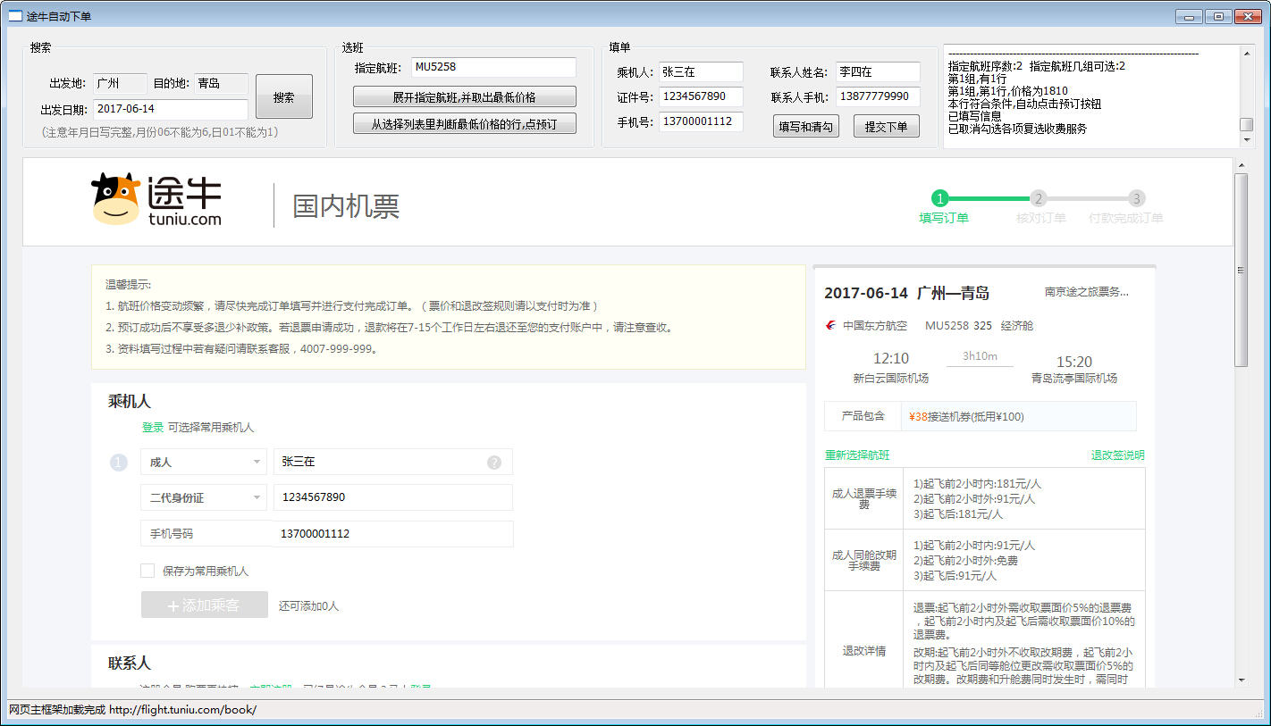This screenshot has width=1271, height=726.
Task: Click the web page scroll up arrow
Action: pyautogui.click(x=1241, y=165)
